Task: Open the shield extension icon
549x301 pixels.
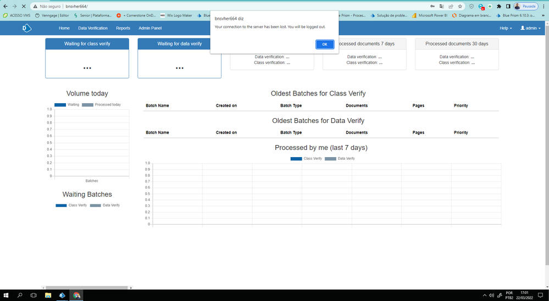Action: coord(472,6)
